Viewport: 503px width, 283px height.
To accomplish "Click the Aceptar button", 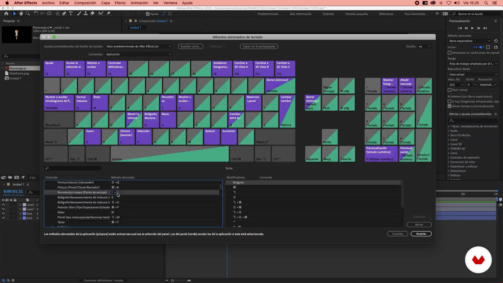I will tap(421, 234).
